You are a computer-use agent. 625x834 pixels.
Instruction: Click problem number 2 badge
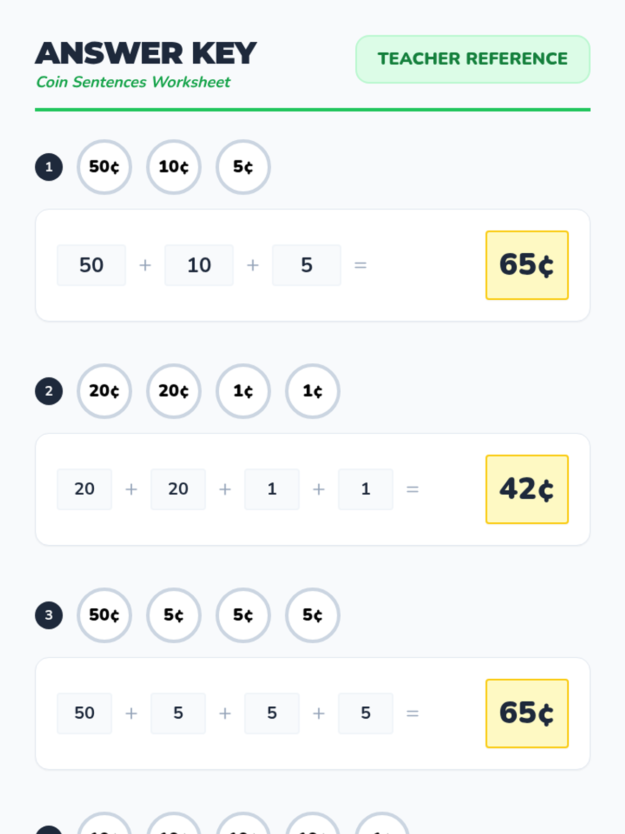(49, 391)
